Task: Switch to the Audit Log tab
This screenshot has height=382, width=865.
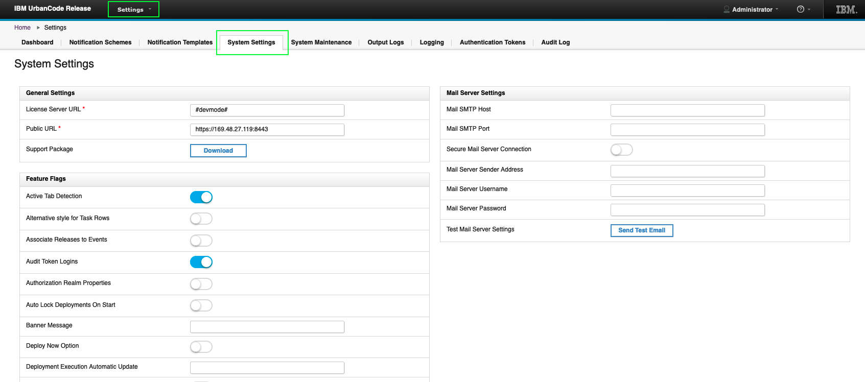Action: click(x=555, y=42)
